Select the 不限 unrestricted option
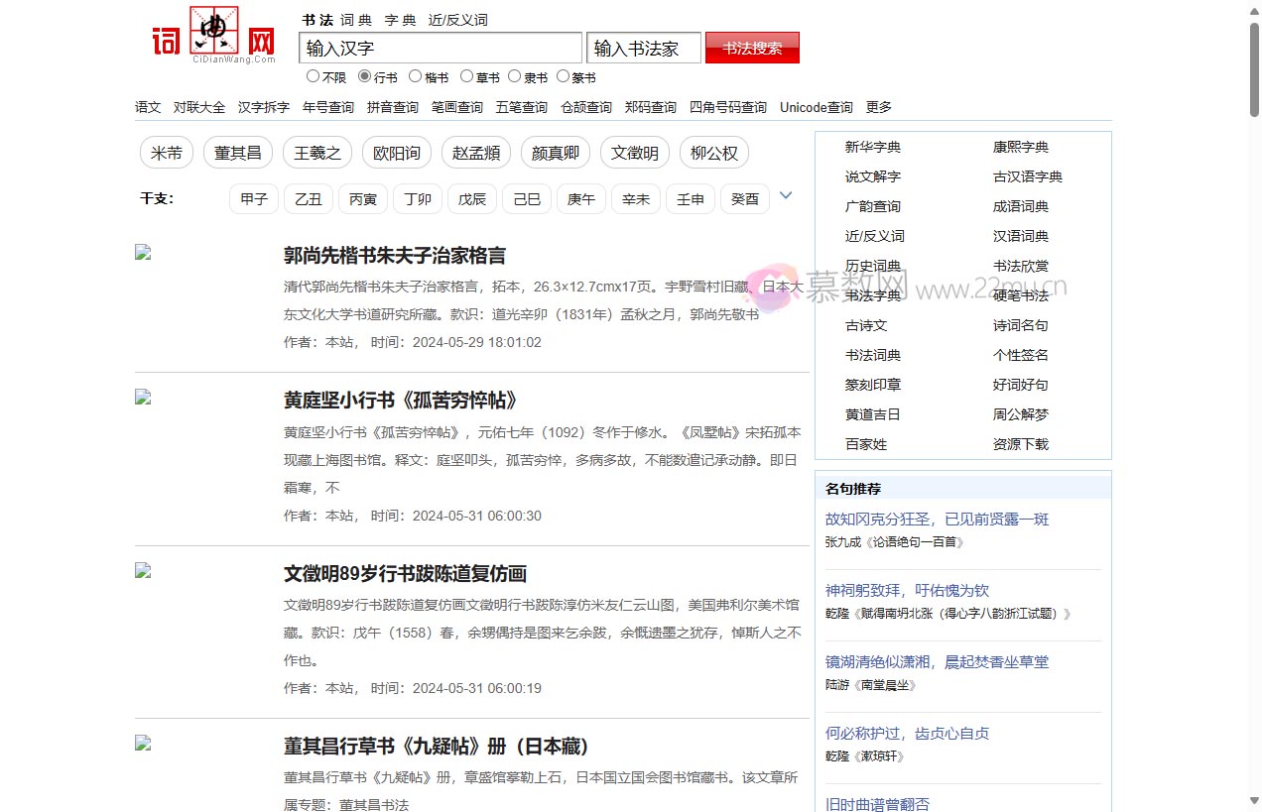Image resolution: width=1262 pixels, height=812 pixels. pos(312,75)
